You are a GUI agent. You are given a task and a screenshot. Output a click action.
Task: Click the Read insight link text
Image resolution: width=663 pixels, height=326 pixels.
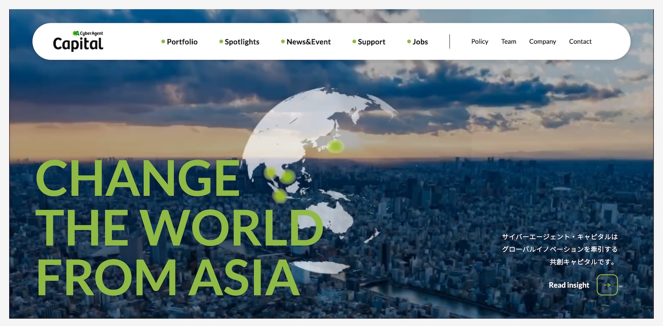(569, 285)
